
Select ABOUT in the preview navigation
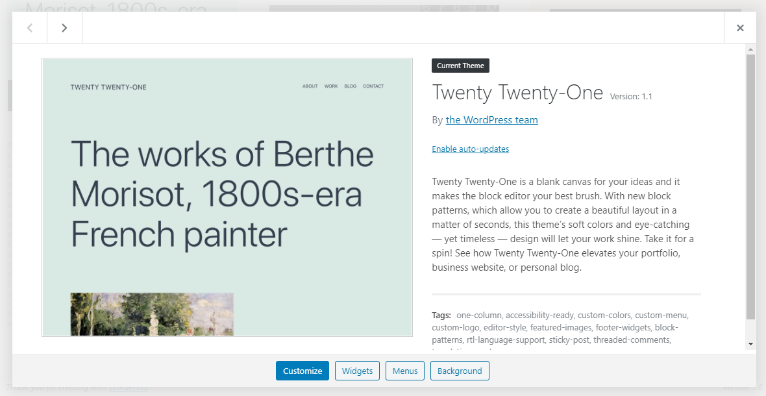click(x=310, y=86)
